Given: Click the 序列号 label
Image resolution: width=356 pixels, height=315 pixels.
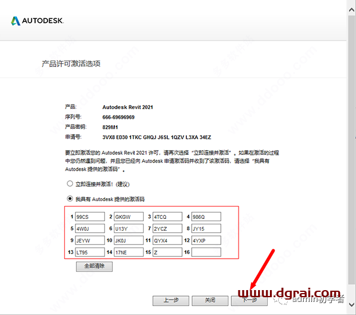Looking at the screenshot, I should click(73, 117).
